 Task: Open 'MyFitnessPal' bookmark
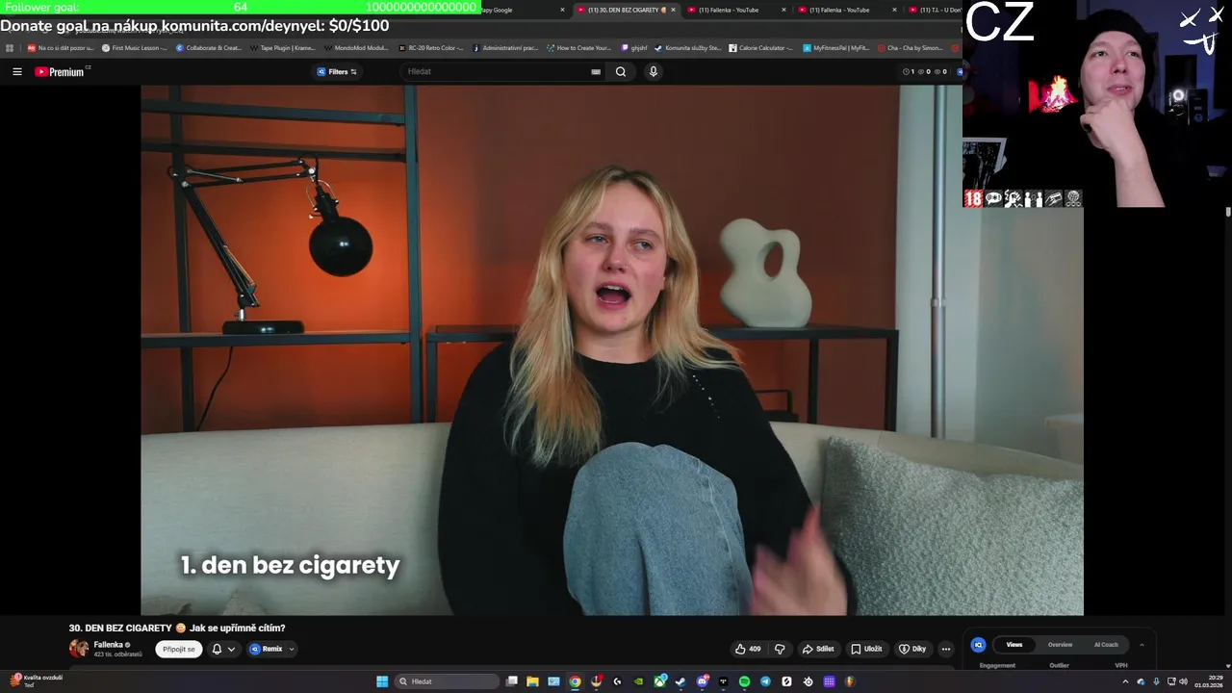point(836,47)
